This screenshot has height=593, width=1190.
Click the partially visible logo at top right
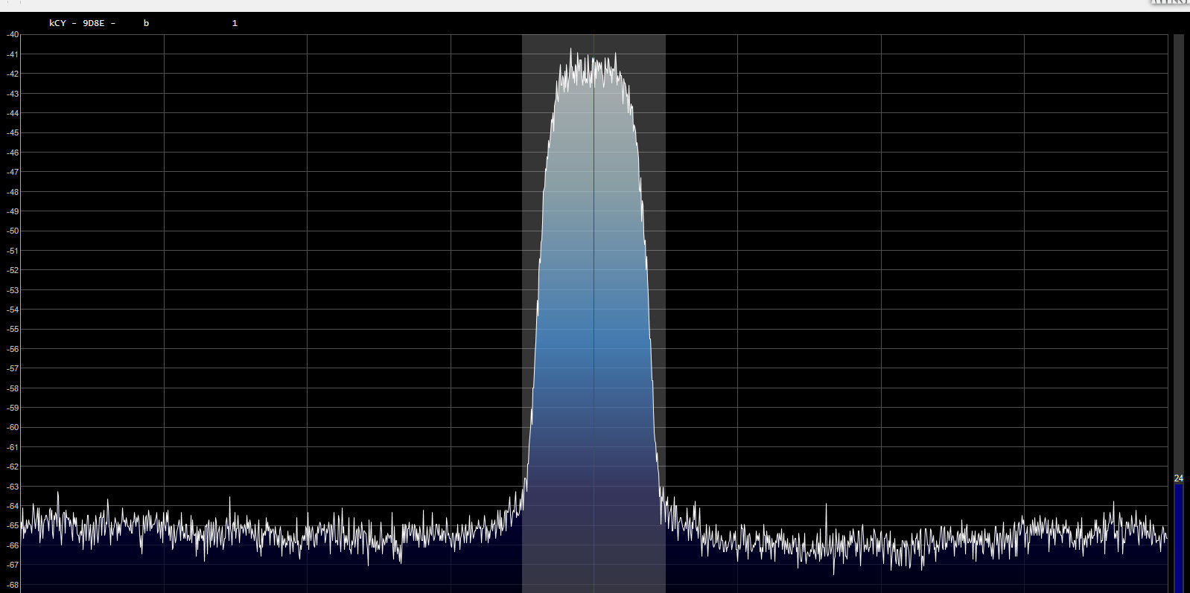tap(1170, 2)
